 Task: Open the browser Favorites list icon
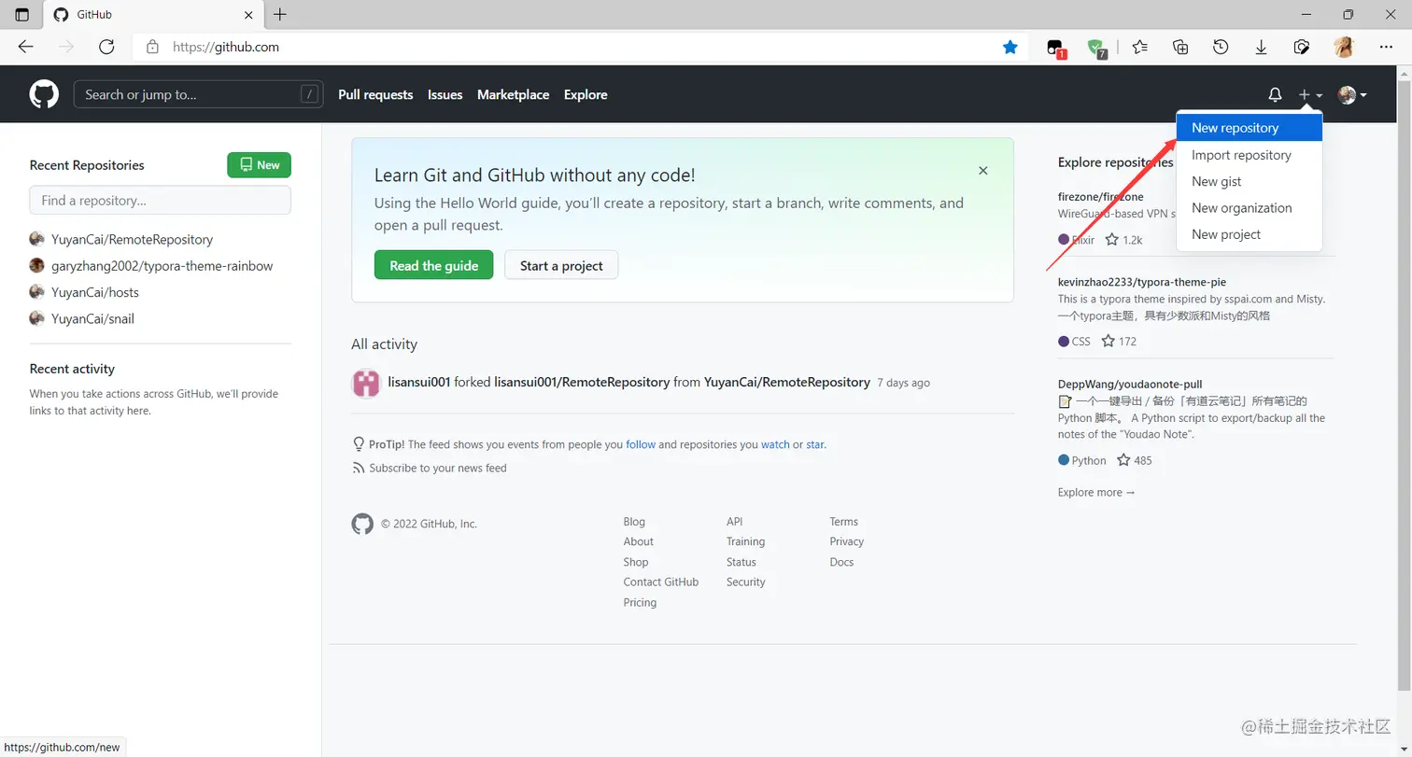coord(1140,47)
